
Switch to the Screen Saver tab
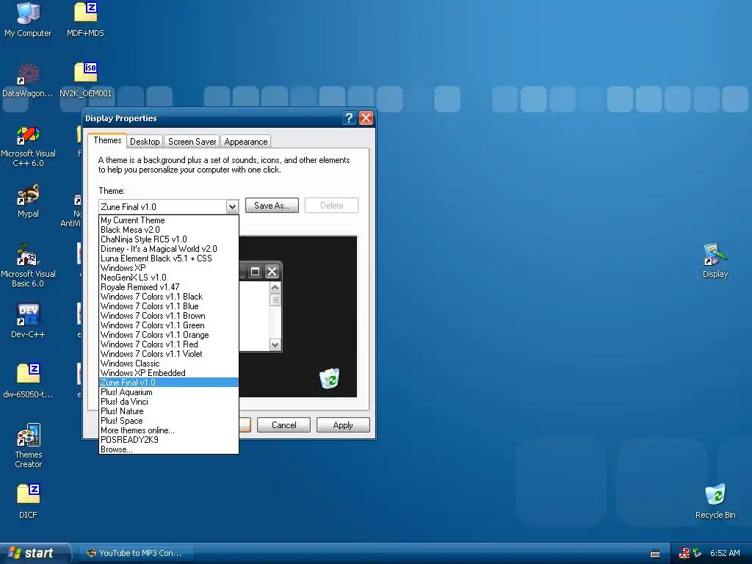pyautogui.click(x=192, y=142)
